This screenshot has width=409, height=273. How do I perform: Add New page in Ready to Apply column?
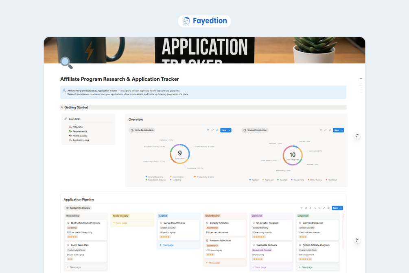132,223
